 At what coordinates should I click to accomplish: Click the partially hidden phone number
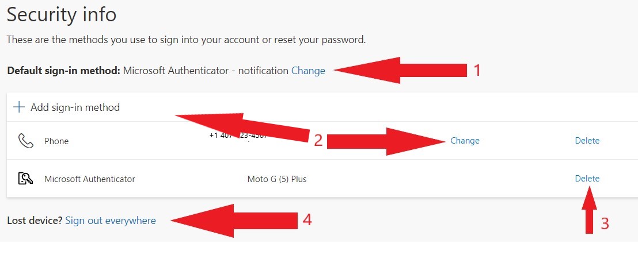coord(238,136)
